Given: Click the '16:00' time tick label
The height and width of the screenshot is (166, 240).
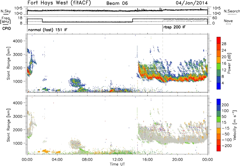Looking at the screenshot, I should click(x=147, y=160).
